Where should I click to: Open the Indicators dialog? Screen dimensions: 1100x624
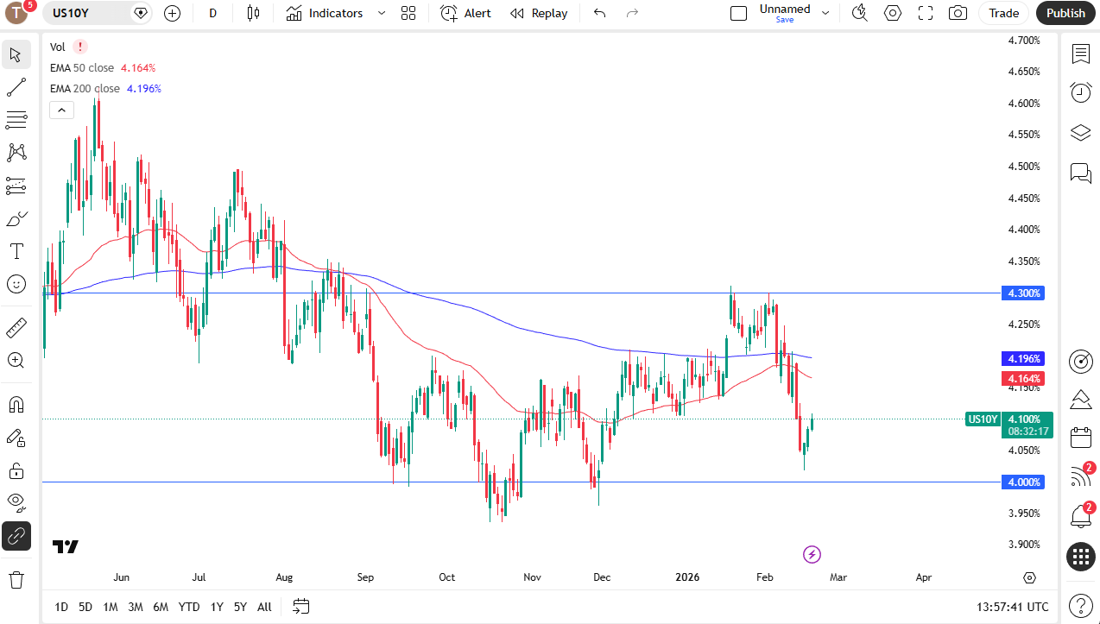tap(325, 13)
